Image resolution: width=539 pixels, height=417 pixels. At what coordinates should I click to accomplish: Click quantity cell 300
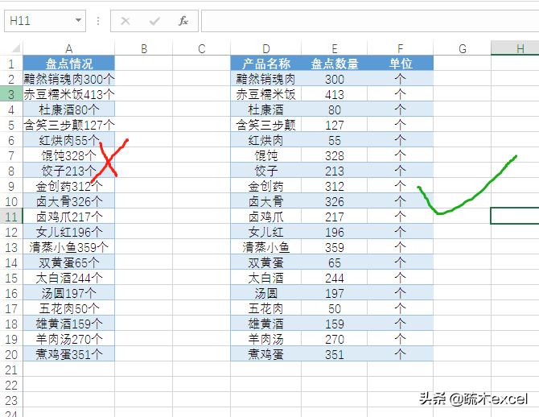pyautogui.click(x=334, y=79)
